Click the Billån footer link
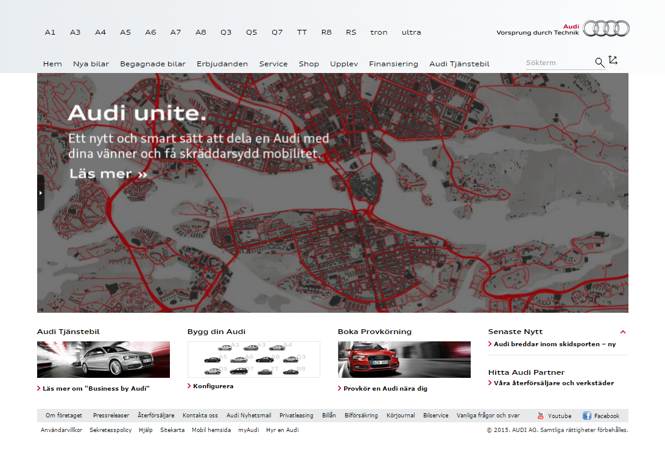The width and height of the screenshot is (665, 460). [x=329, y=416]
